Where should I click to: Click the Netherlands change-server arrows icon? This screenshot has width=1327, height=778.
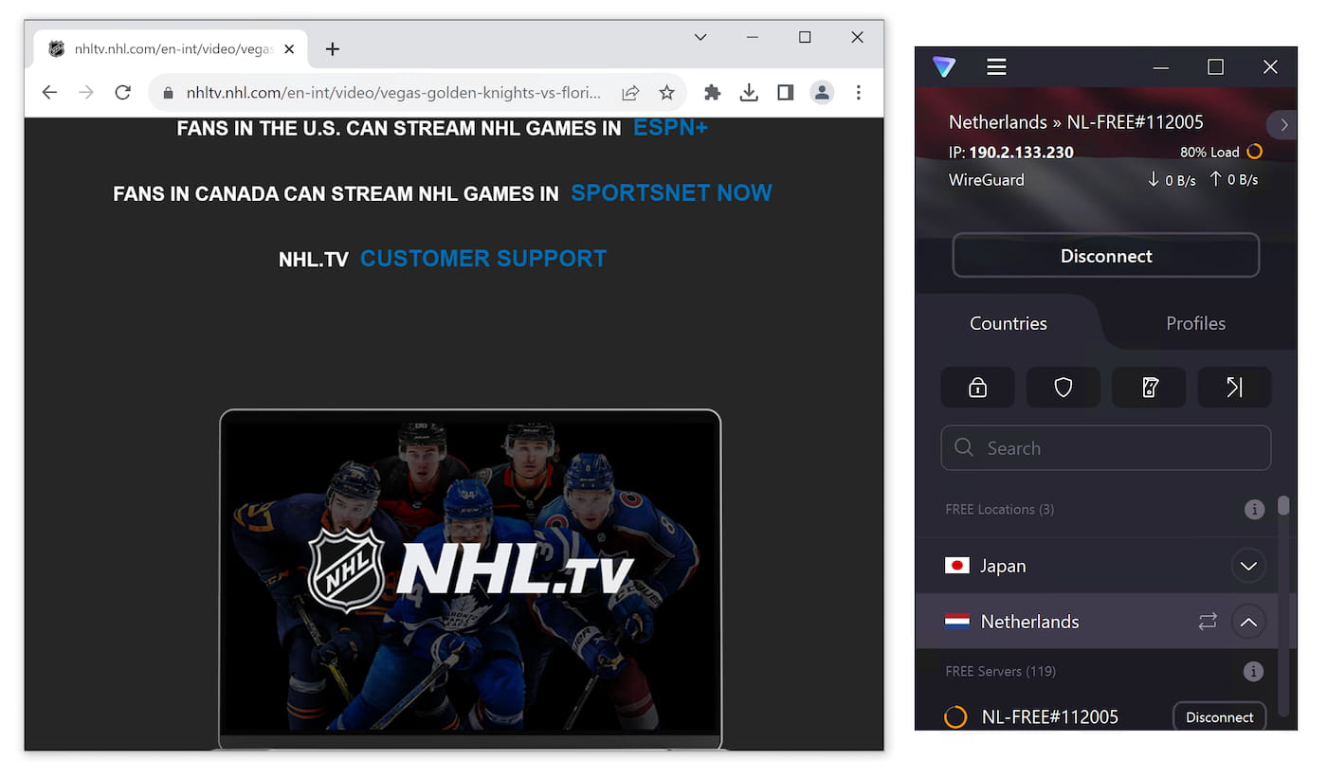[x=1208, y=622]
